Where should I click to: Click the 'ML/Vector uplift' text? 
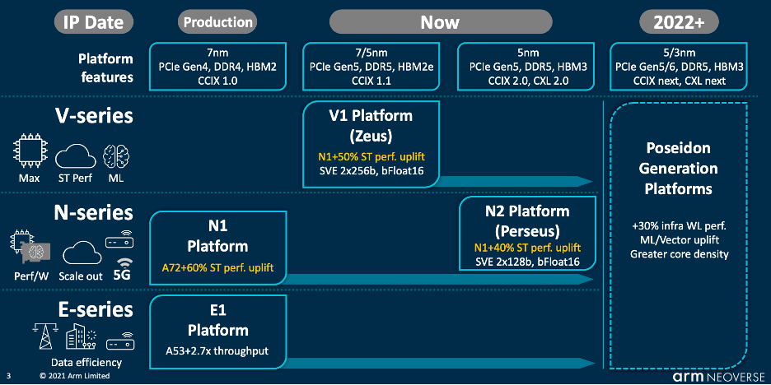pos(679,240)
